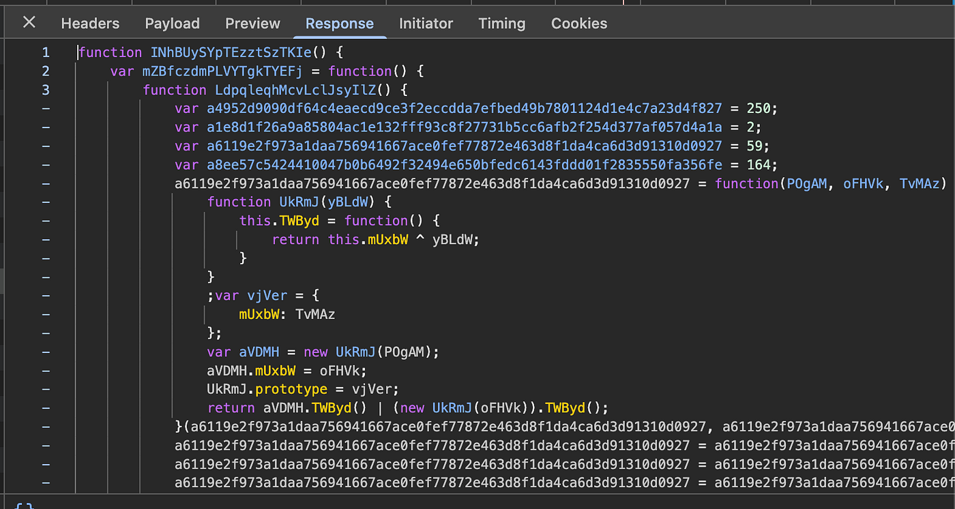Select the Response tab

coord(340,23)
